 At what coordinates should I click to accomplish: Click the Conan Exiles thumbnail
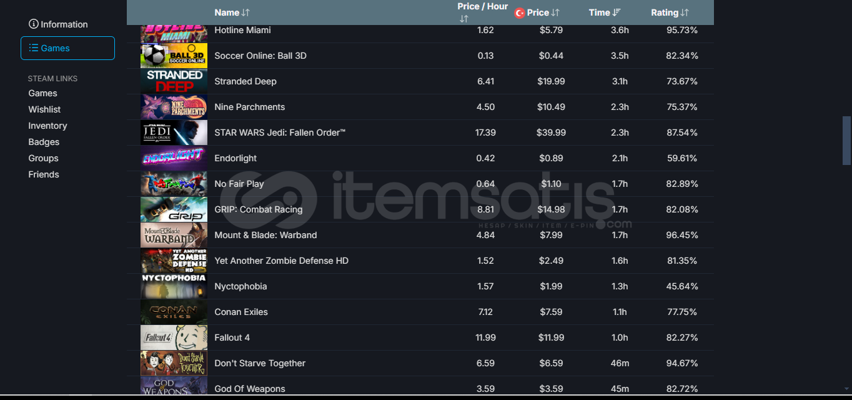pos(174,312)
